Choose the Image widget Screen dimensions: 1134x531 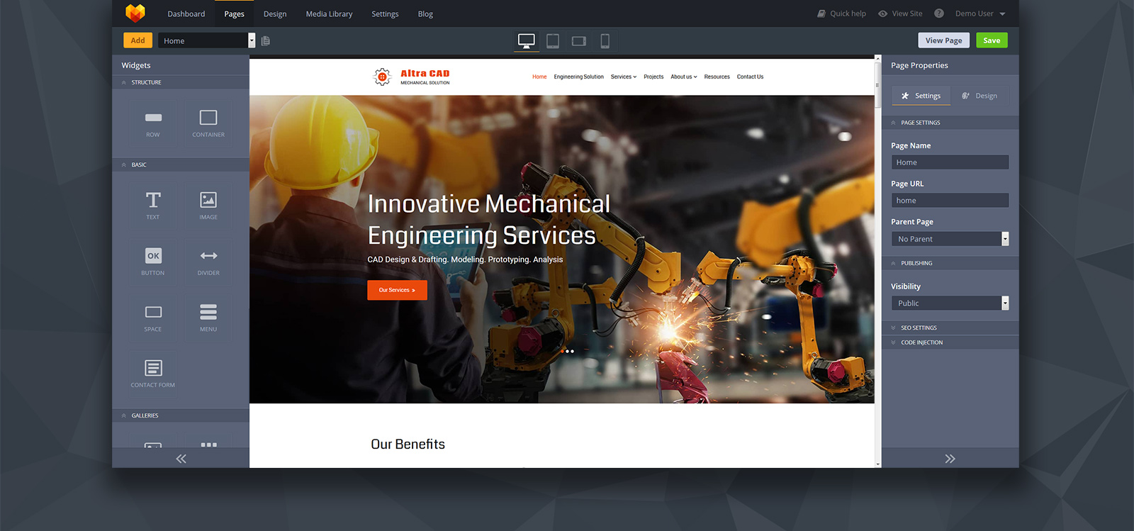pyautogui.click(x=208, y=205)
